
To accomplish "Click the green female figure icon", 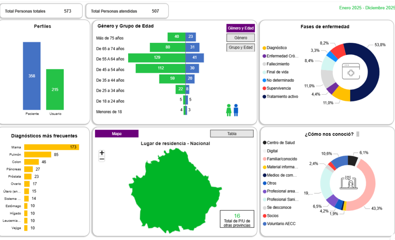I will [x=229, y=110].
